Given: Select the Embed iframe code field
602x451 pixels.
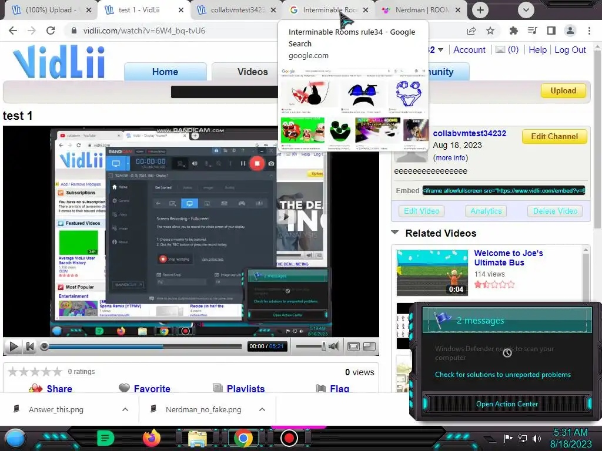Looking at the screenshot, I should click(x=504, y=191).
